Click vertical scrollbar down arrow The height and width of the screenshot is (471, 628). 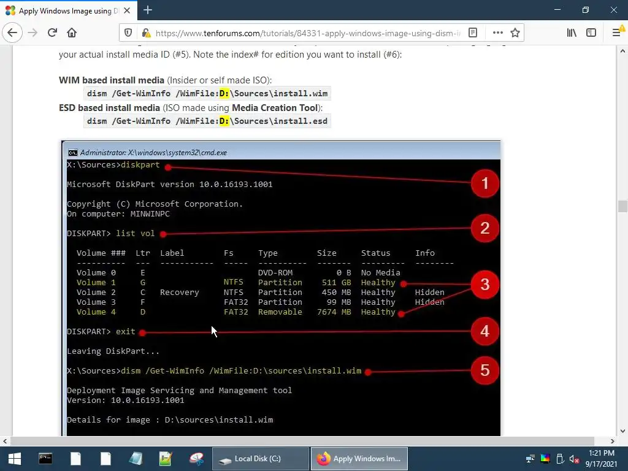pyautogui.click(x=622, y=431)
